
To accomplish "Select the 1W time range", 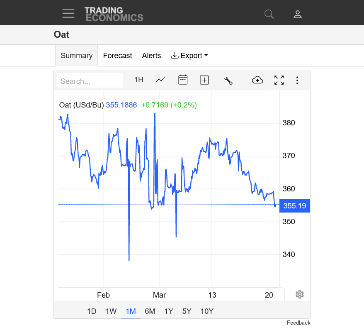I will point(111,311).
